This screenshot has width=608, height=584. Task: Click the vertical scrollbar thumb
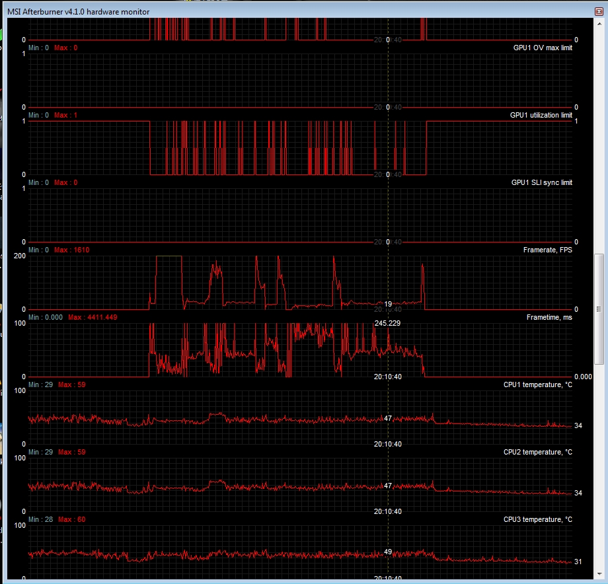599,309
